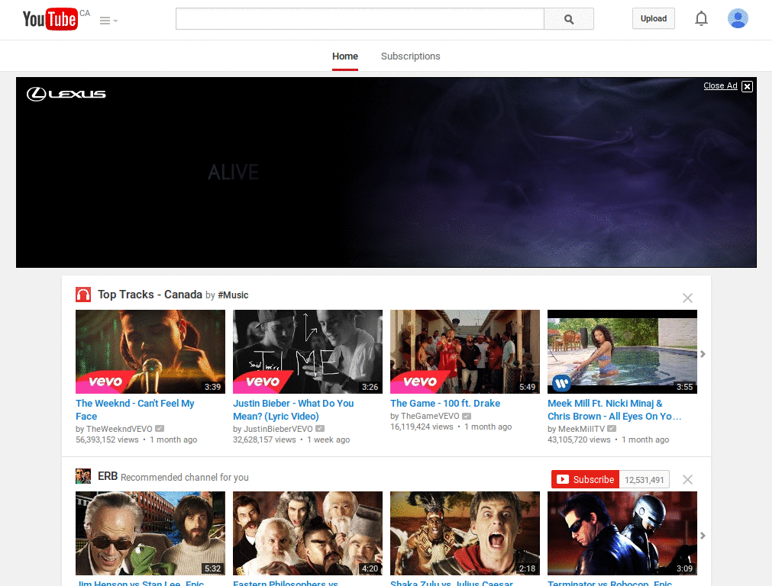This screenshot has width=782, height=586.
Task: Click the ERB channel avatar icon
Action: click(x=83, y=476)
